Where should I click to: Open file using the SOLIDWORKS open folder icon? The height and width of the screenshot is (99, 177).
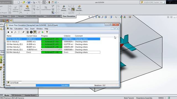click(24, 2)
